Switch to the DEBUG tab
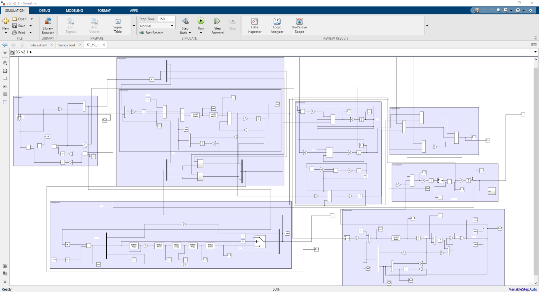The width and height of the screenshot is (539, 292). tap(45, 11)
